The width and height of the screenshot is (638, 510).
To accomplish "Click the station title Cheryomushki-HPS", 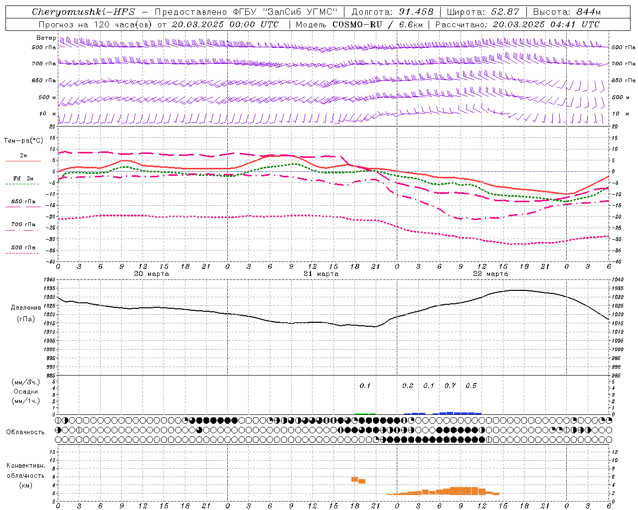I will [84, 12].
